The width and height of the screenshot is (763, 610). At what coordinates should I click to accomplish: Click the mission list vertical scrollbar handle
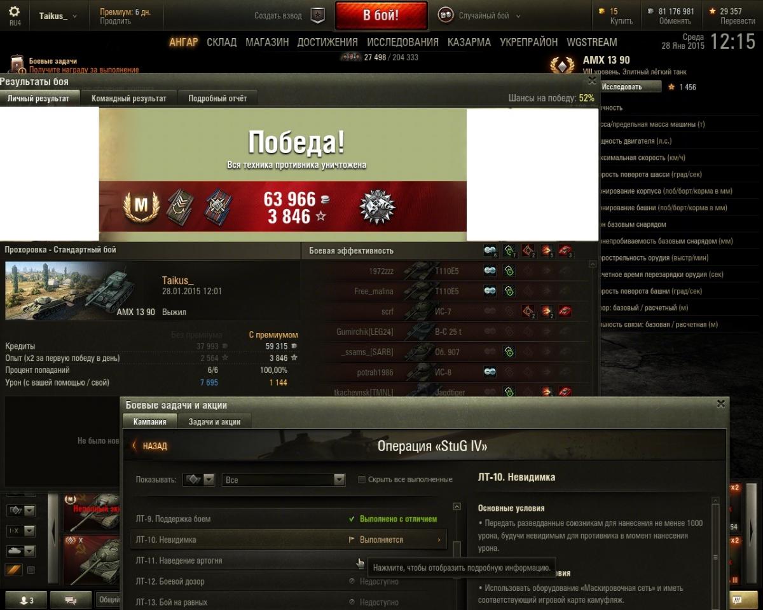[457, 550]
